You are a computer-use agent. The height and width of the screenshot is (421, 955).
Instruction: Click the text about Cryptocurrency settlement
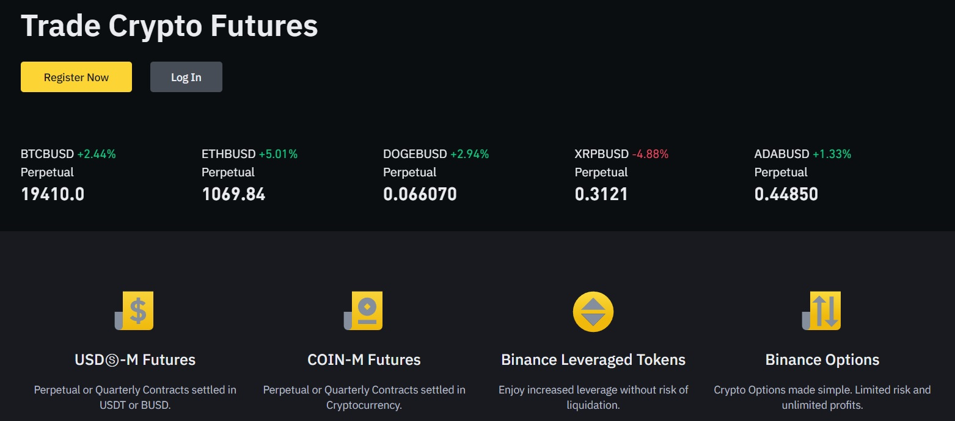(364, 397)
